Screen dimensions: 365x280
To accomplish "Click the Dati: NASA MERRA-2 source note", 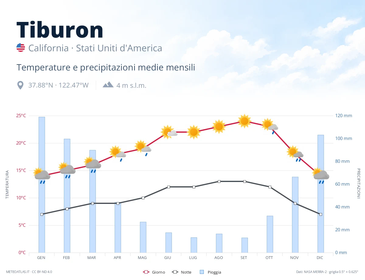I will 327,272.
